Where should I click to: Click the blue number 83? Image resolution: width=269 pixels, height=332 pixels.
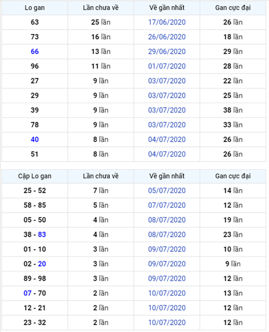click(x=42, y=234)
